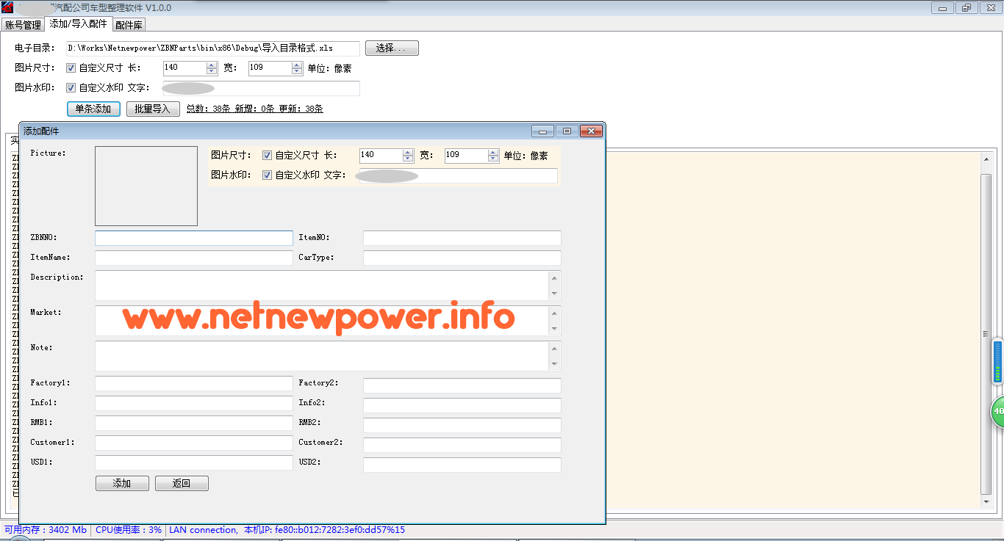Viewport: 1004px width, 541px height.
Task: Click the ZBNNO input field
Action: [194, 238]
